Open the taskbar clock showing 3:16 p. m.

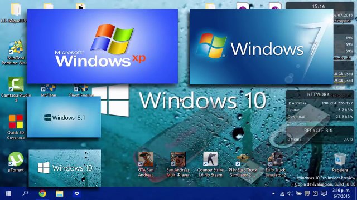pos(341,193)
